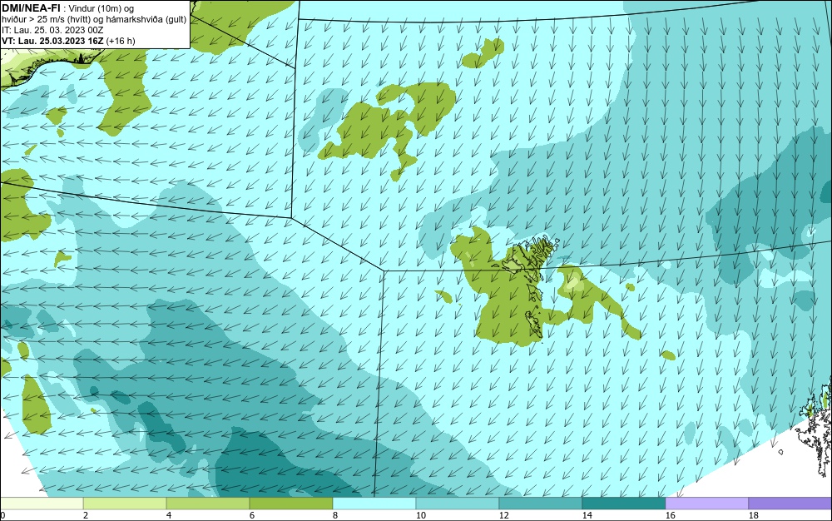Click the 8–10 m/s pale cyan legend swatch

pyautogui.click(x=374, y=503)
